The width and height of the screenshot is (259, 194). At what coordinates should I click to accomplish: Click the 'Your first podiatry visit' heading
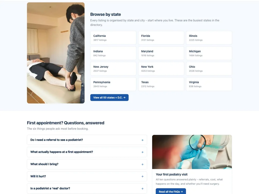coord(172,174)
